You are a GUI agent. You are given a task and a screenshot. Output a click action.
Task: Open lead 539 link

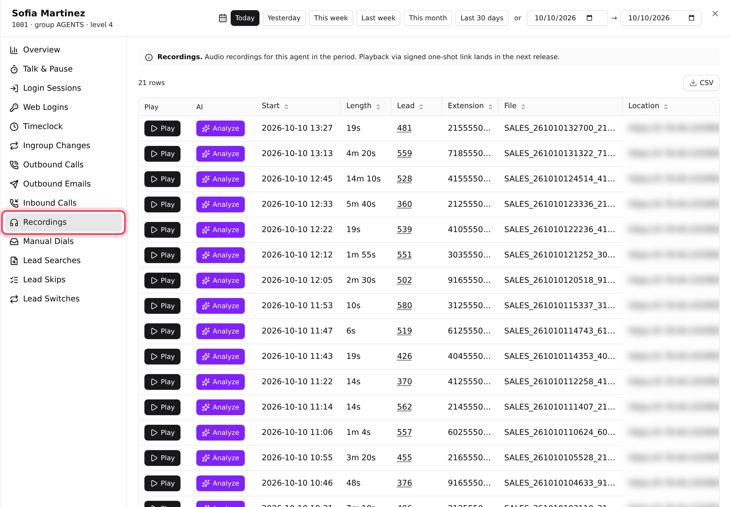404,229
